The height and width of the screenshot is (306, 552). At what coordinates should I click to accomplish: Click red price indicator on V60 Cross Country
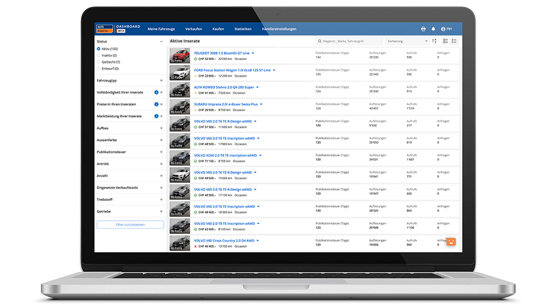196,247
